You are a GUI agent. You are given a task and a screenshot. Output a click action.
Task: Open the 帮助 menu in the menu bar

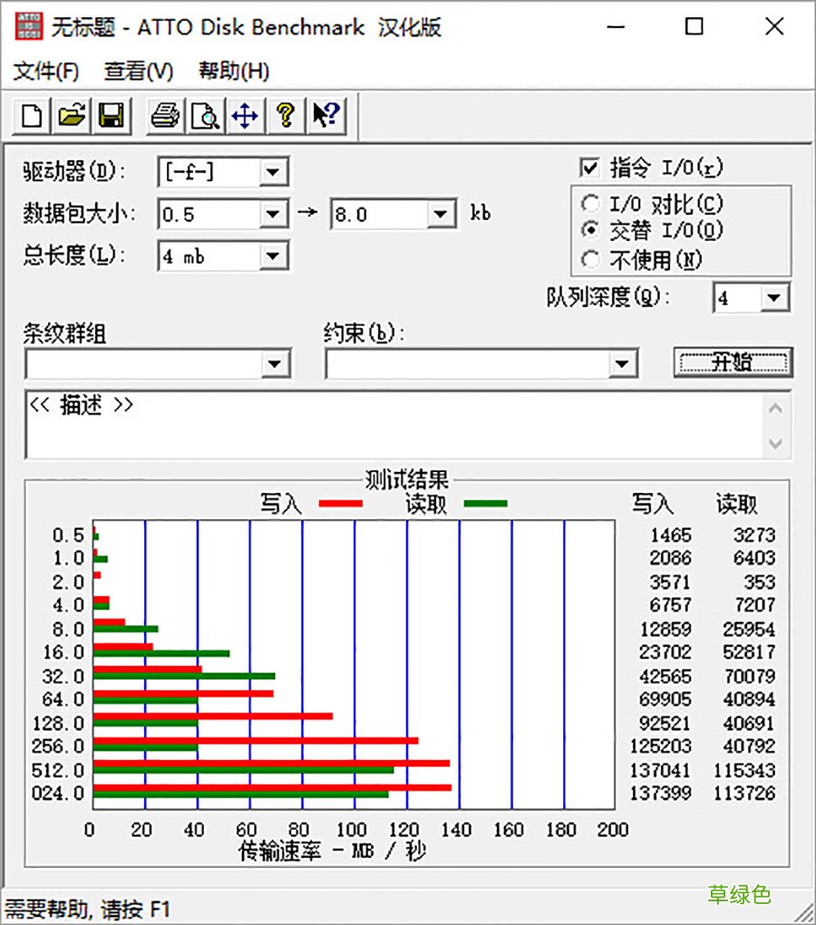click(232, 71)
